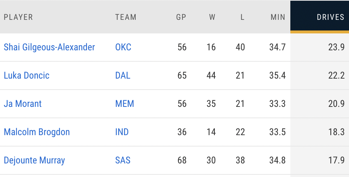
Task: Open Luka Doncic player link
Action: click(x=26, y=76)
